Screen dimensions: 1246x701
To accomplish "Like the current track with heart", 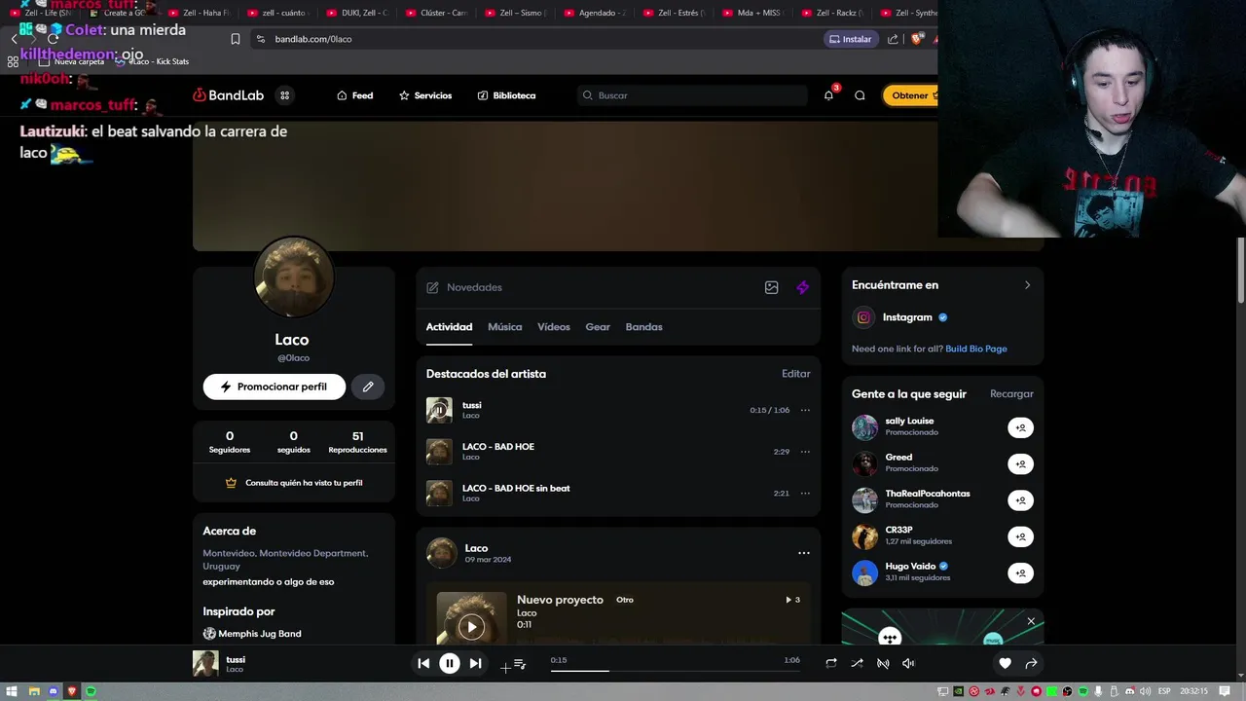I will (1005, 663).
